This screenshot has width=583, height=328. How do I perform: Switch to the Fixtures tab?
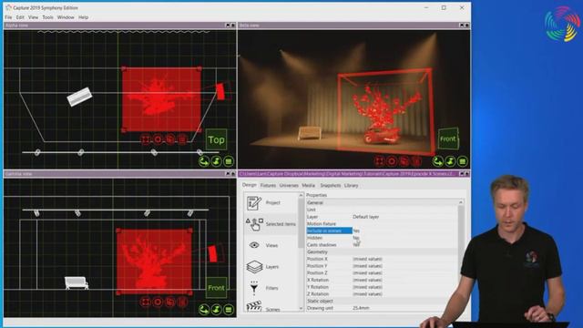coord(268,185)
